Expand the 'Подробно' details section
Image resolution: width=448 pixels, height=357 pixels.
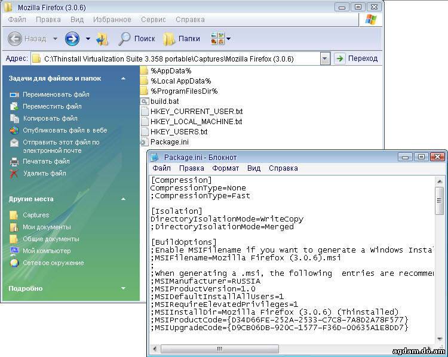coord(124,288)
